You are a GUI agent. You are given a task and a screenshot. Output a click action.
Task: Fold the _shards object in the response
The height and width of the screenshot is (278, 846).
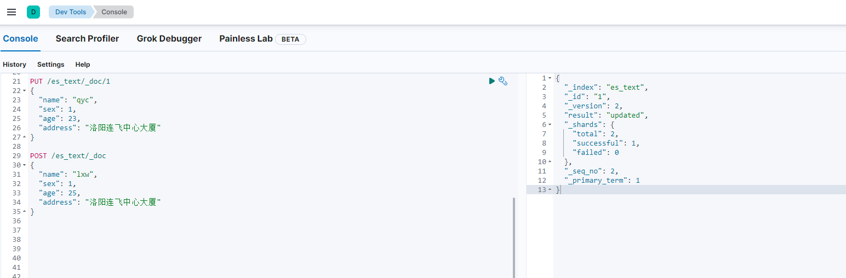(x=550, y=125)
